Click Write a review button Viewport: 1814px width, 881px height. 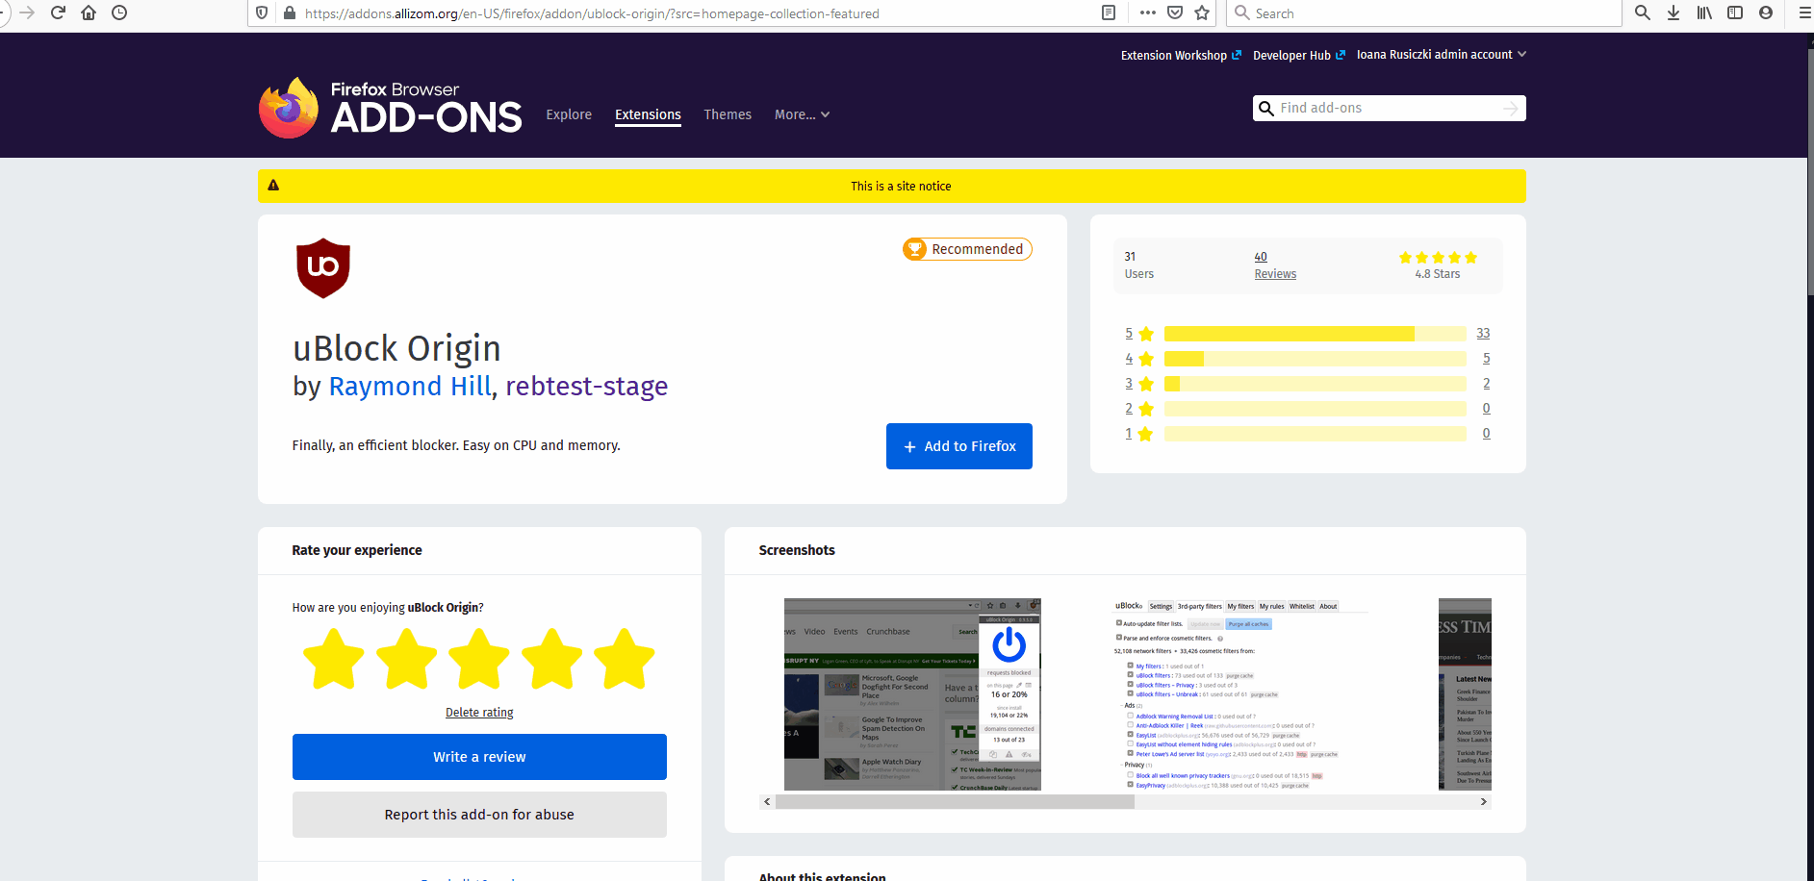(479, 757)
